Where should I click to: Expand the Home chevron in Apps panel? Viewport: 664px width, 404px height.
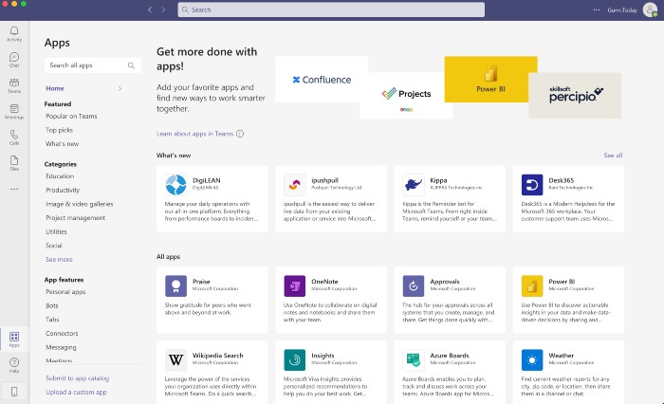(120, 88)
